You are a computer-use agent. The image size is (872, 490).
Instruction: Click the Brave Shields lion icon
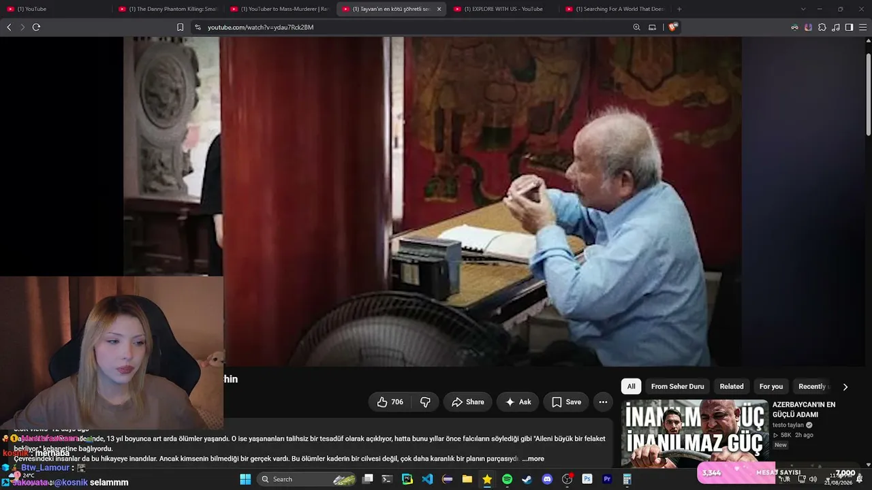(673, 27)
